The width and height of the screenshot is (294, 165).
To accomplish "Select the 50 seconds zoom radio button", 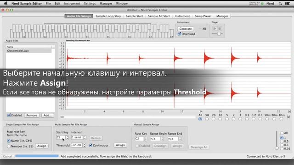I will [x=207, y=119].
